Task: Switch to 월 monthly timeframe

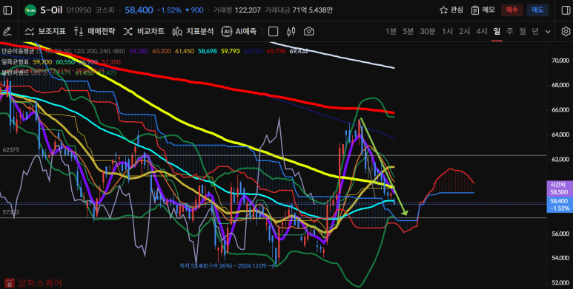Action: [522, 31]
